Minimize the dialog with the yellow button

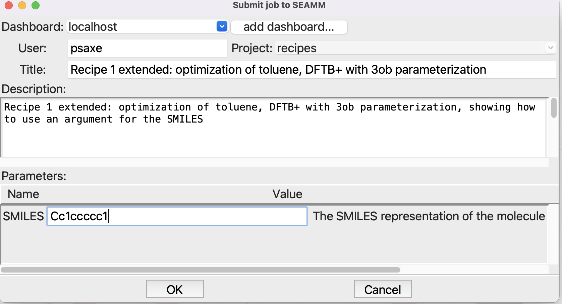[22, 5]
